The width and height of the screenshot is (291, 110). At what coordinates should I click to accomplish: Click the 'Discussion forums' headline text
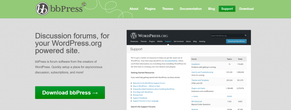72,43
